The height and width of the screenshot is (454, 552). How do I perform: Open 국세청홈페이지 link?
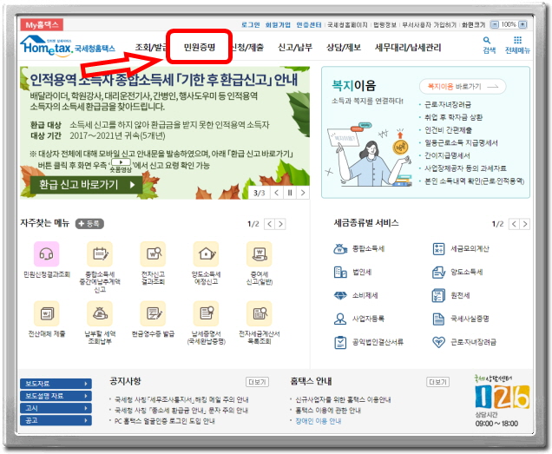tap(347, 24)
